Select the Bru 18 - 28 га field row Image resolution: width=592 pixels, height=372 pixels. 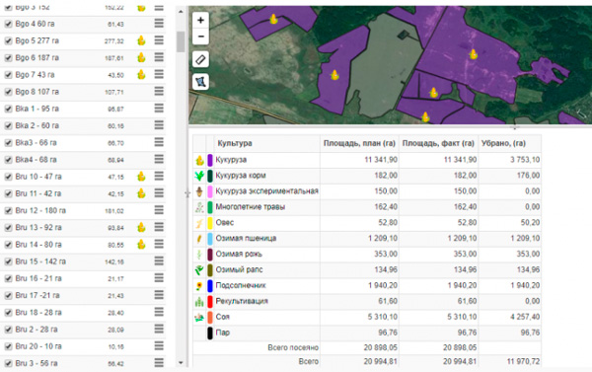83,313
